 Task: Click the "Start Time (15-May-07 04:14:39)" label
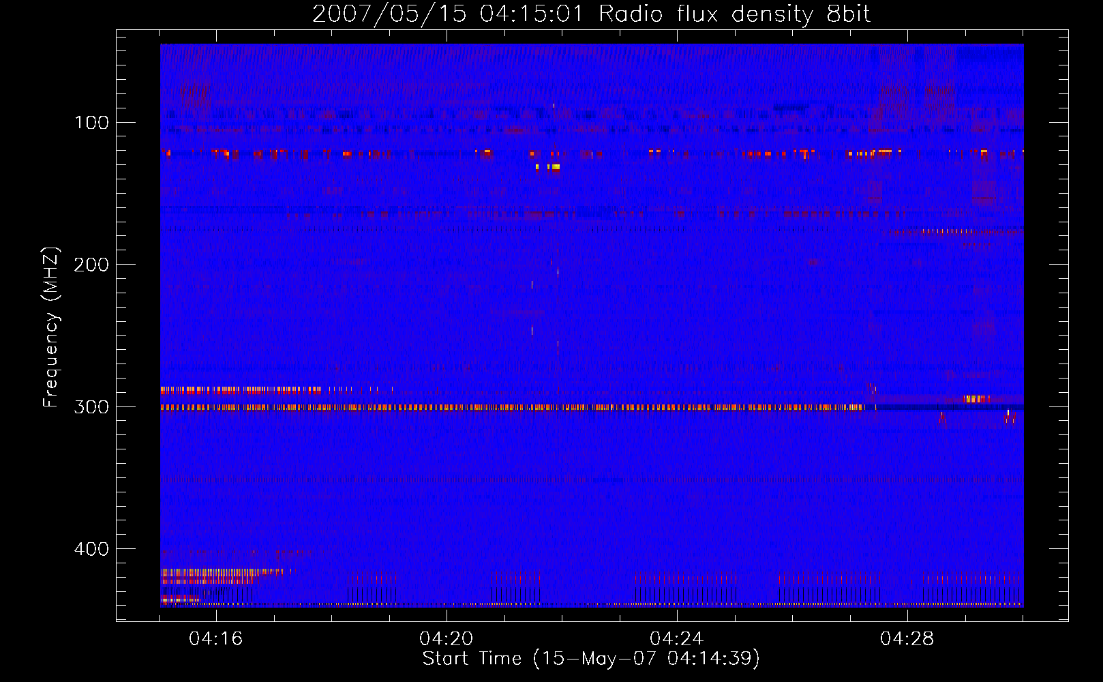[591, 659]
